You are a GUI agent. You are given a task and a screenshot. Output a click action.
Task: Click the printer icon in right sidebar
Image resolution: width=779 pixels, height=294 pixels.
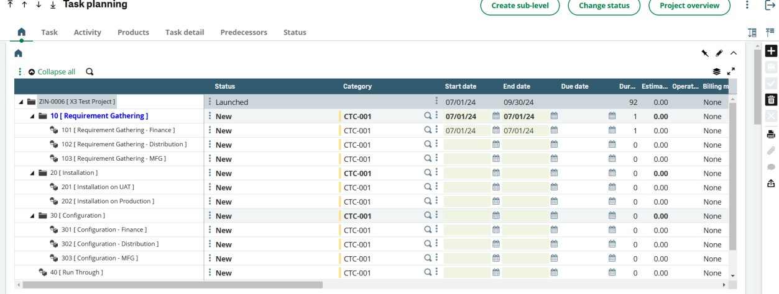tap(771, 134)
